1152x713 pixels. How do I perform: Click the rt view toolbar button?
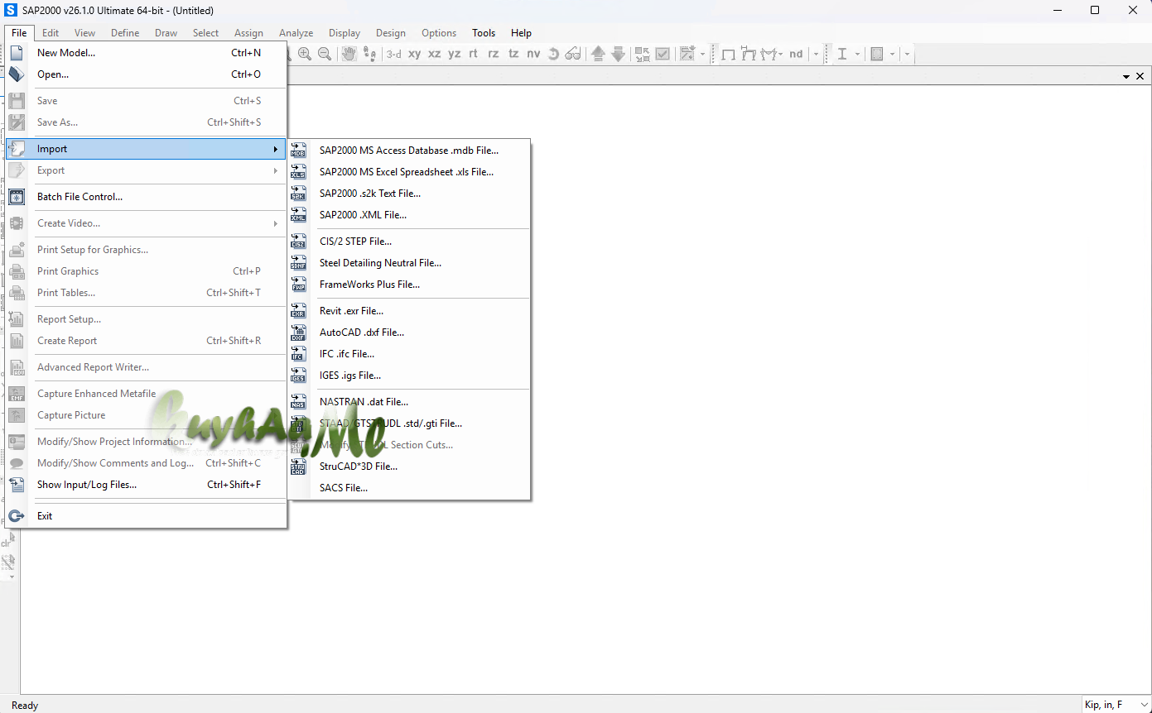point(474,54)
